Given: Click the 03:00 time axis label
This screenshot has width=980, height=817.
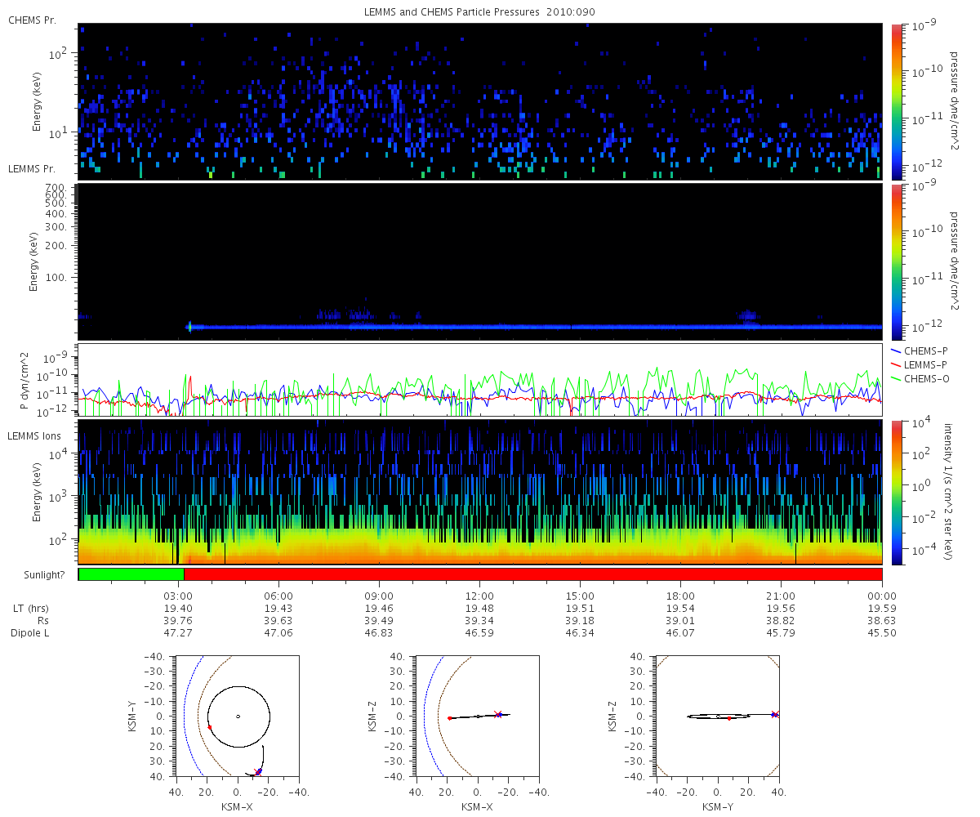Looking at the screenshot, I should [178, 596].
